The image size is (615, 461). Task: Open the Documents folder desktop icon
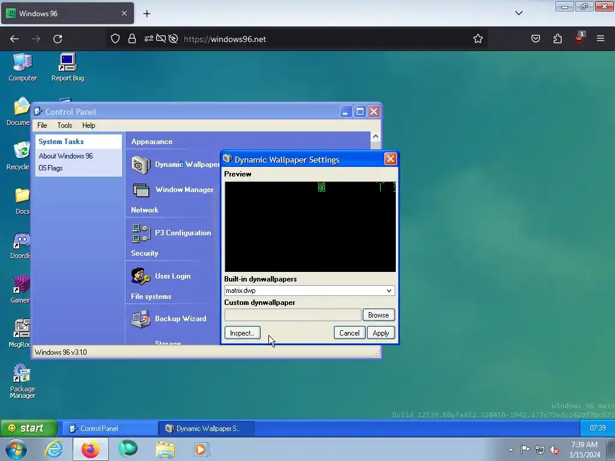(x=19, y=111)
